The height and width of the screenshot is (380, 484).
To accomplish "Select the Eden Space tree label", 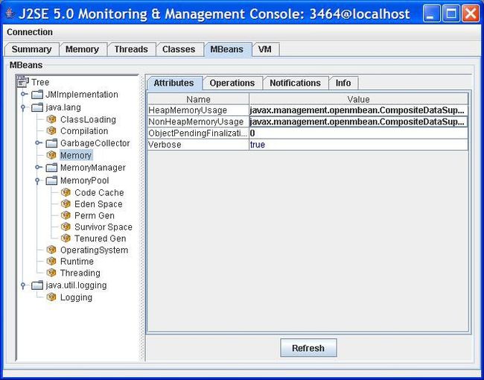I will tap(98, 204).
